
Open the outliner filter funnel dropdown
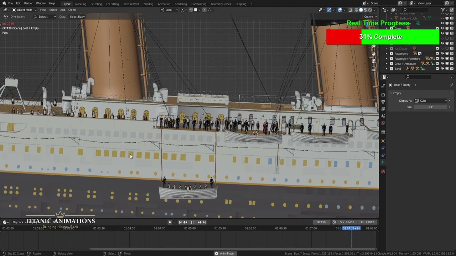point(444,10)
